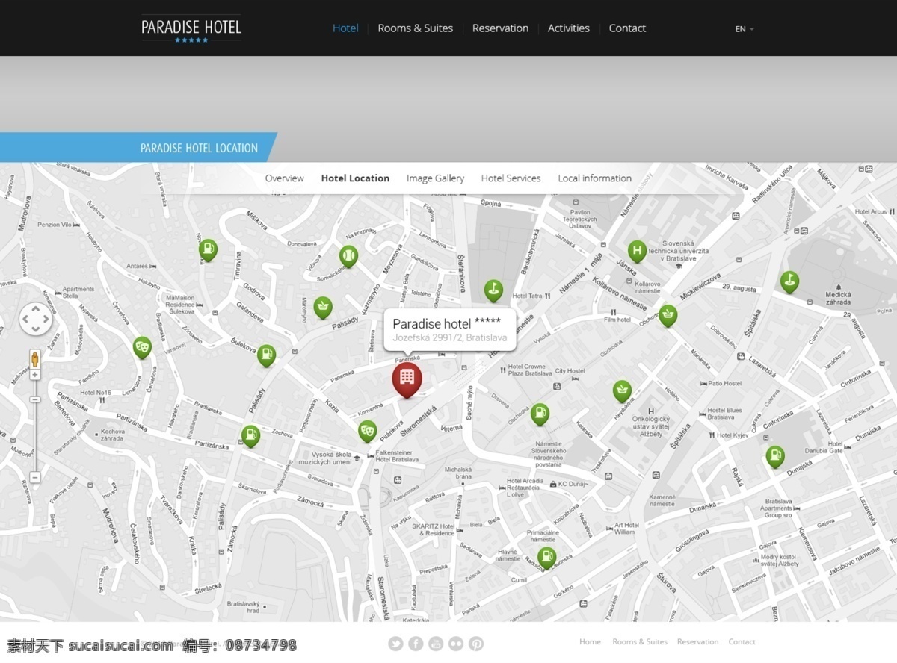This screenshot has height=663, width=897.
Task: Click the Home link in the footer
Action: coord(590,641)
